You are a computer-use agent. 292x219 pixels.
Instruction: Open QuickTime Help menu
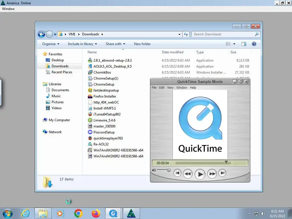193,88
